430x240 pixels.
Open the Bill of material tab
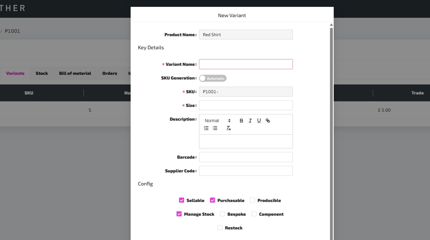[75, 73]
